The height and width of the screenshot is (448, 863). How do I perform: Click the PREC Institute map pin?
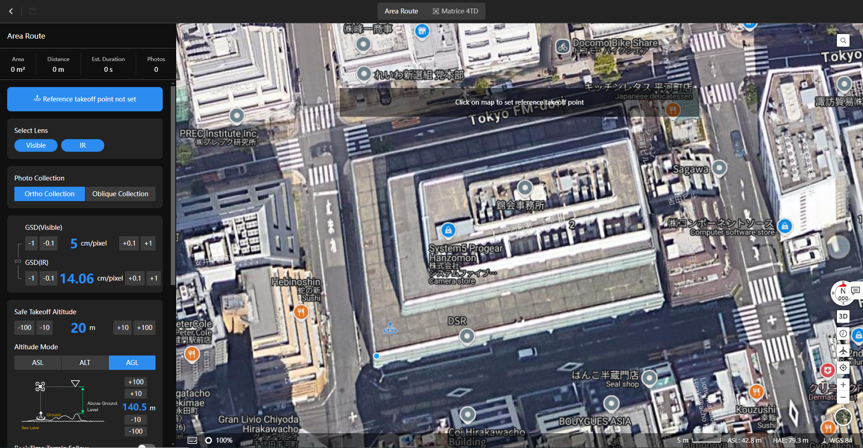click(236, 116)
